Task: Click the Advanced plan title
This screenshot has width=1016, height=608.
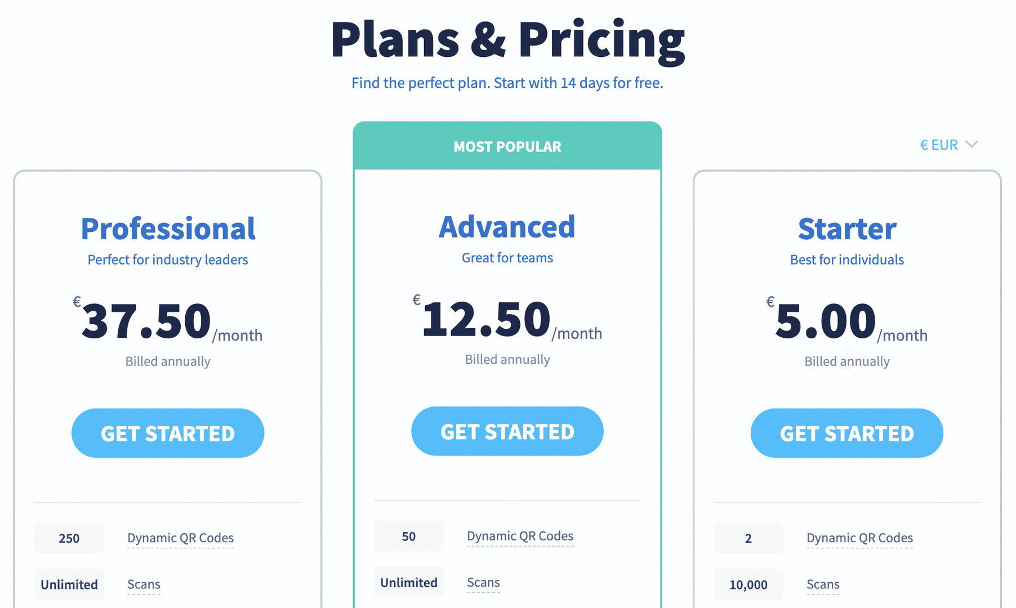Action: [x=507, y=227]
